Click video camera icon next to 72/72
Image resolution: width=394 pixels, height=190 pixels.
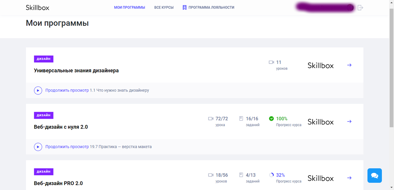pos(211,119)
